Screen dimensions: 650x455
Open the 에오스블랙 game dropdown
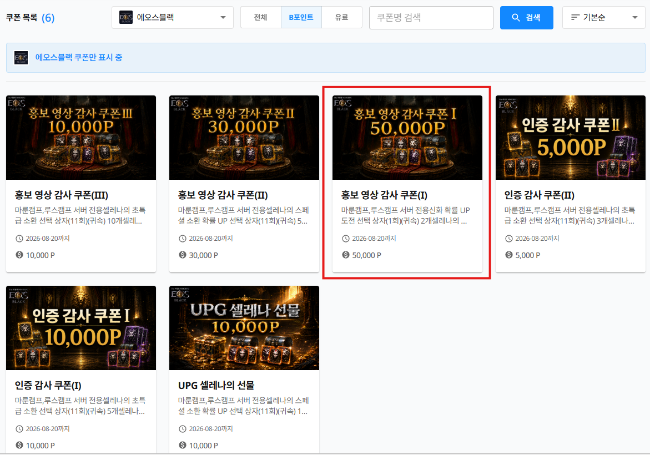click(173, 17)
